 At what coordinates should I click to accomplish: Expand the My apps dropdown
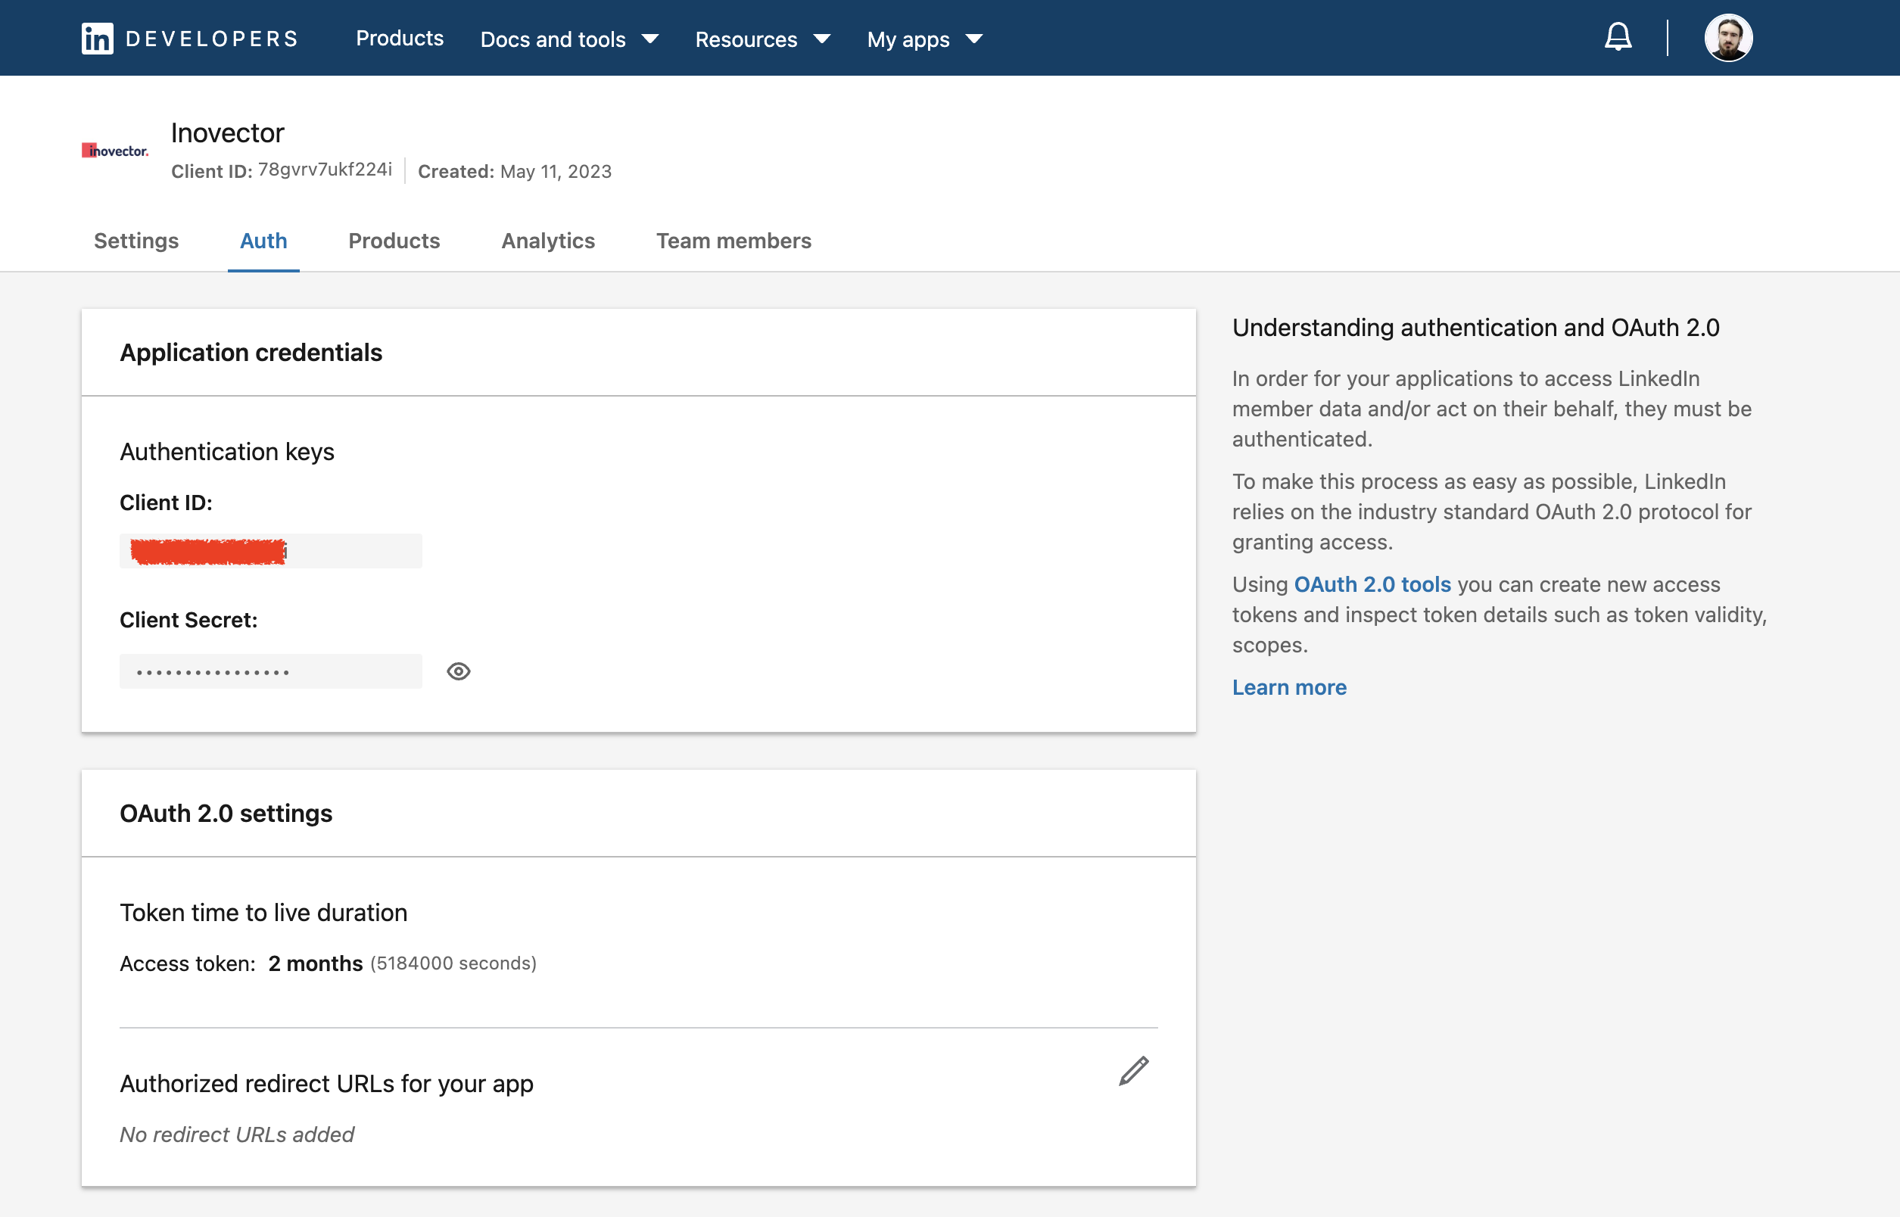coord(924,39)
